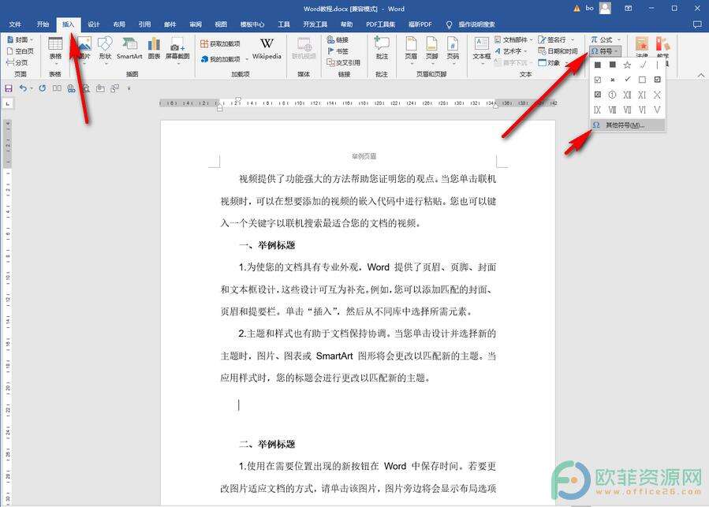Open the undo history dropdown arrow

pos(32,88)
